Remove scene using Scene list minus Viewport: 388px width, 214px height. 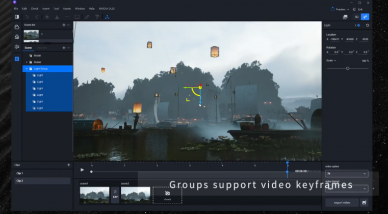[68, 25]
